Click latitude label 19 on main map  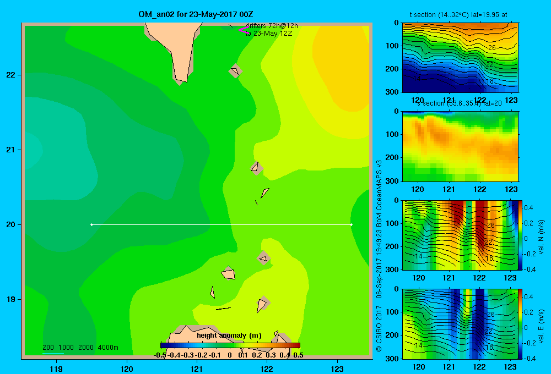pyautogui.click(x=11, y=299)
